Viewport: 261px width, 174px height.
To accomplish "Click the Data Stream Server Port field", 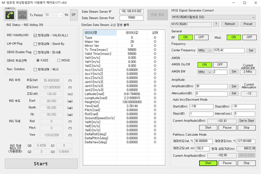I will (131, 18).
